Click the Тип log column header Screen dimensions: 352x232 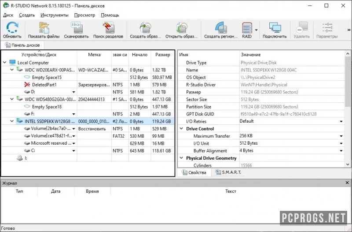tap(19, 191)
